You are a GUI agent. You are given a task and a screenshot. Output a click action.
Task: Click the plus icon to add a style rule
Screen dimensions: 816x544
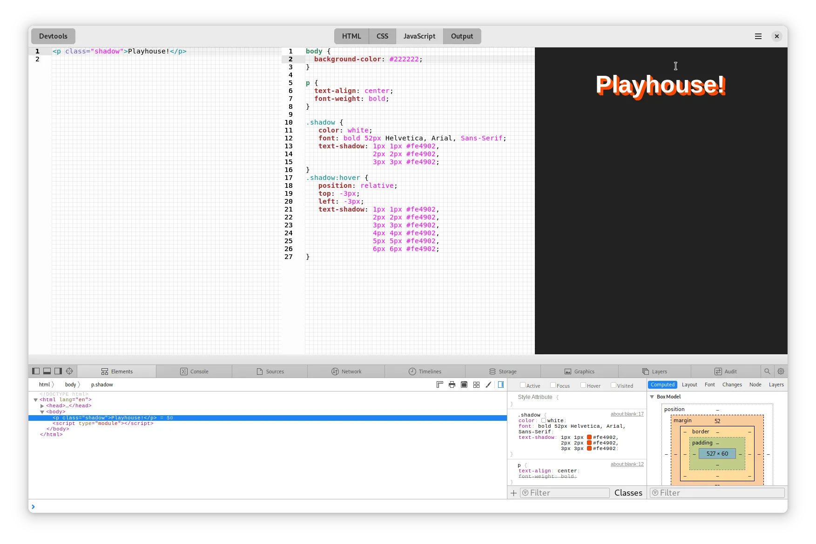pyautogui.click(x=513, y=493)
